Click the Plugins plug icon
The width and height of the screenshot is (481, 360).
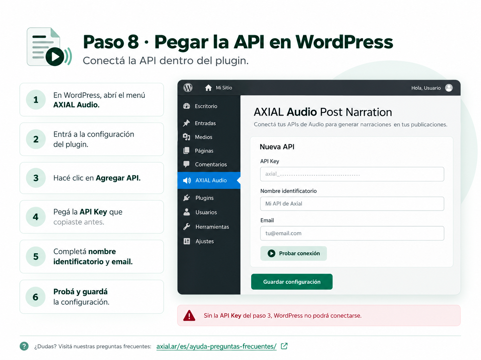[187, 198]
